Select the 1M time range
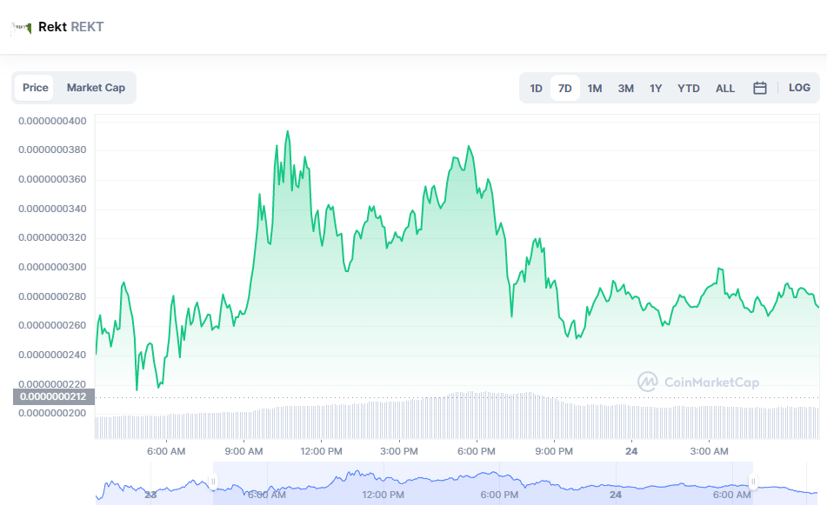The height and width of the screenshot is (512, 827). point(595,88)
